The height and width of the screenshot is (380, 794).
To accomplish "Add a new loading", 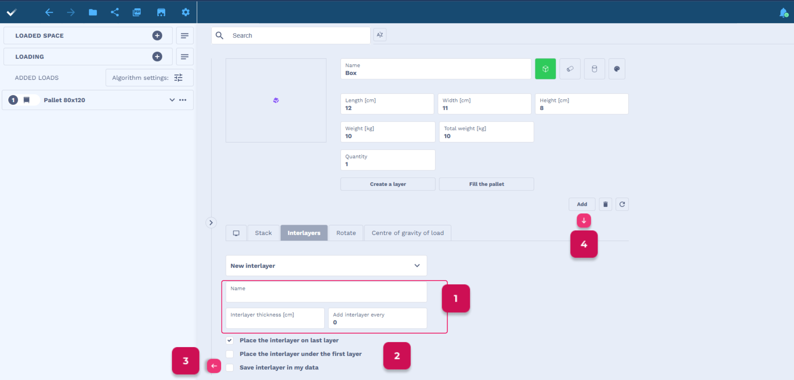I will click(157, 57).
